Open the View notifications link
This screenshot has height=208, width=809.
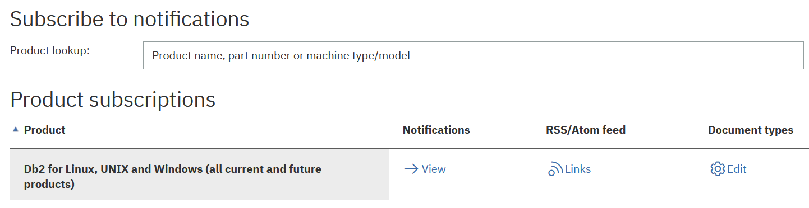click(425, 169)
